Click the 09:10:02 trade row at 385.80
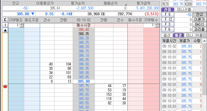 click(182, 46)
